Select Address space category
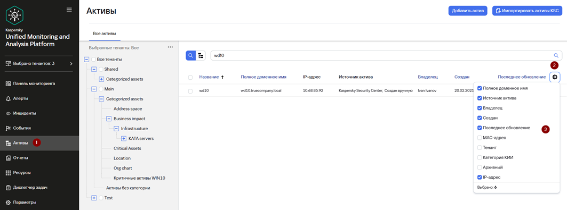The image size is (567, 210). pos(127,109)
